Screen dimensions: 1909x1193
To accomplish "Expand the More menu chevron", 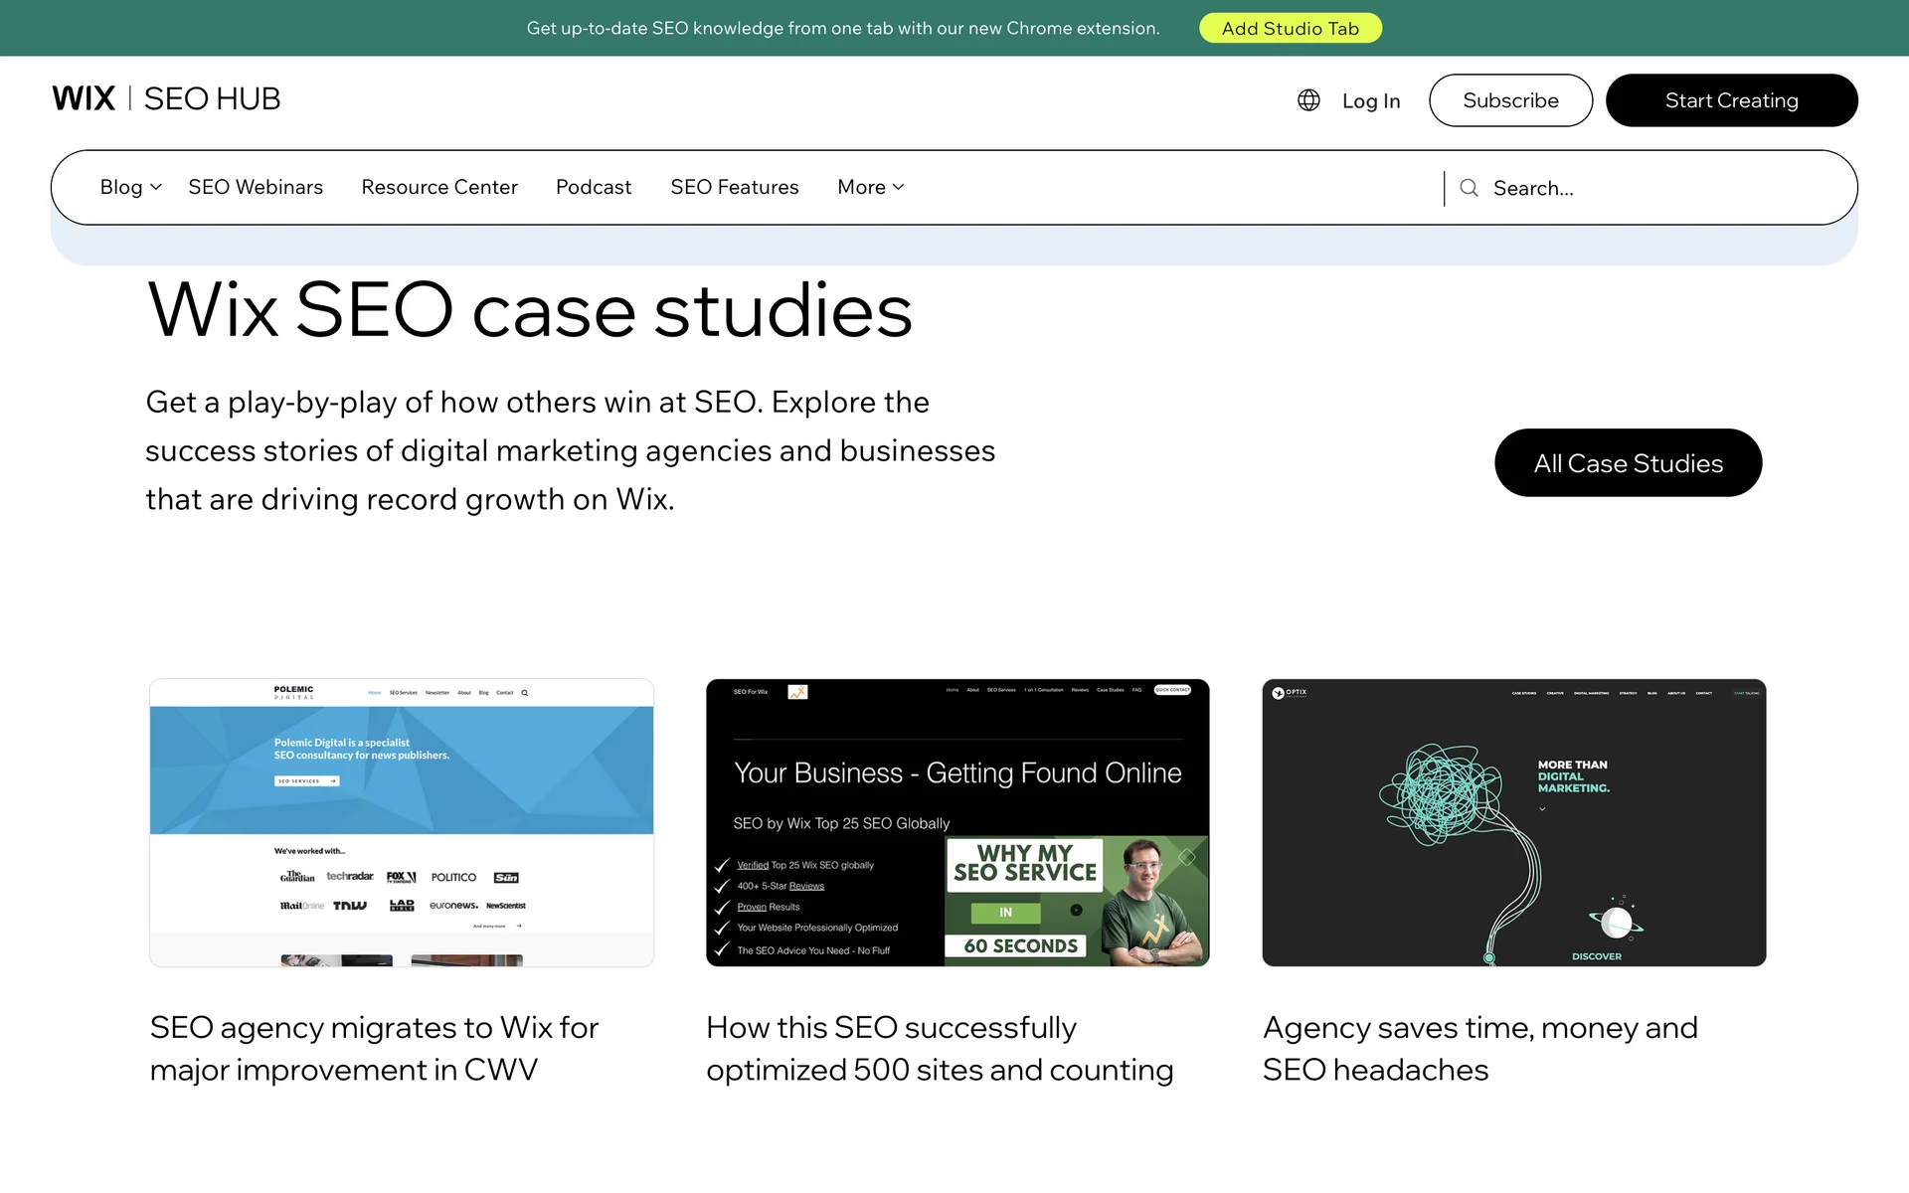I will (899, 187).
